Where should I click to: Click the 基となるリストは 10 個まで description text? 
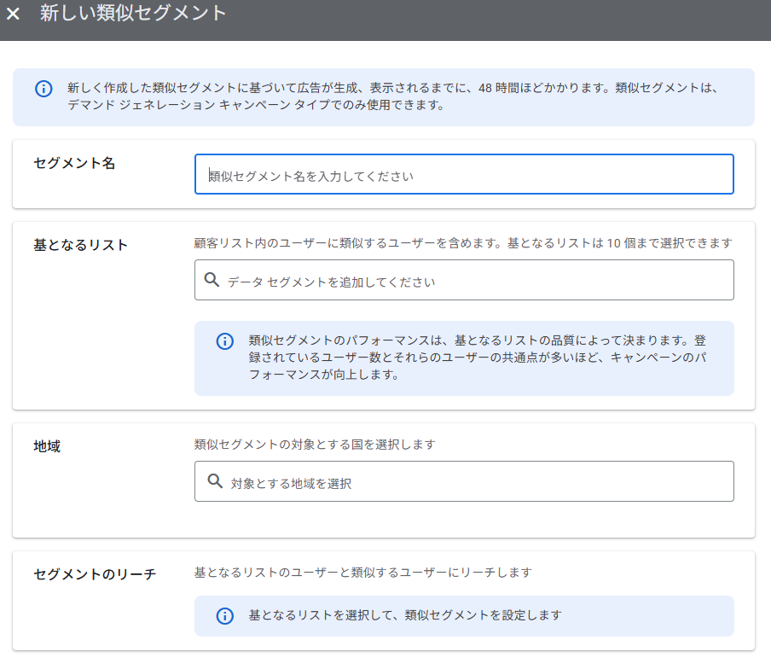[x=462, y=243]
